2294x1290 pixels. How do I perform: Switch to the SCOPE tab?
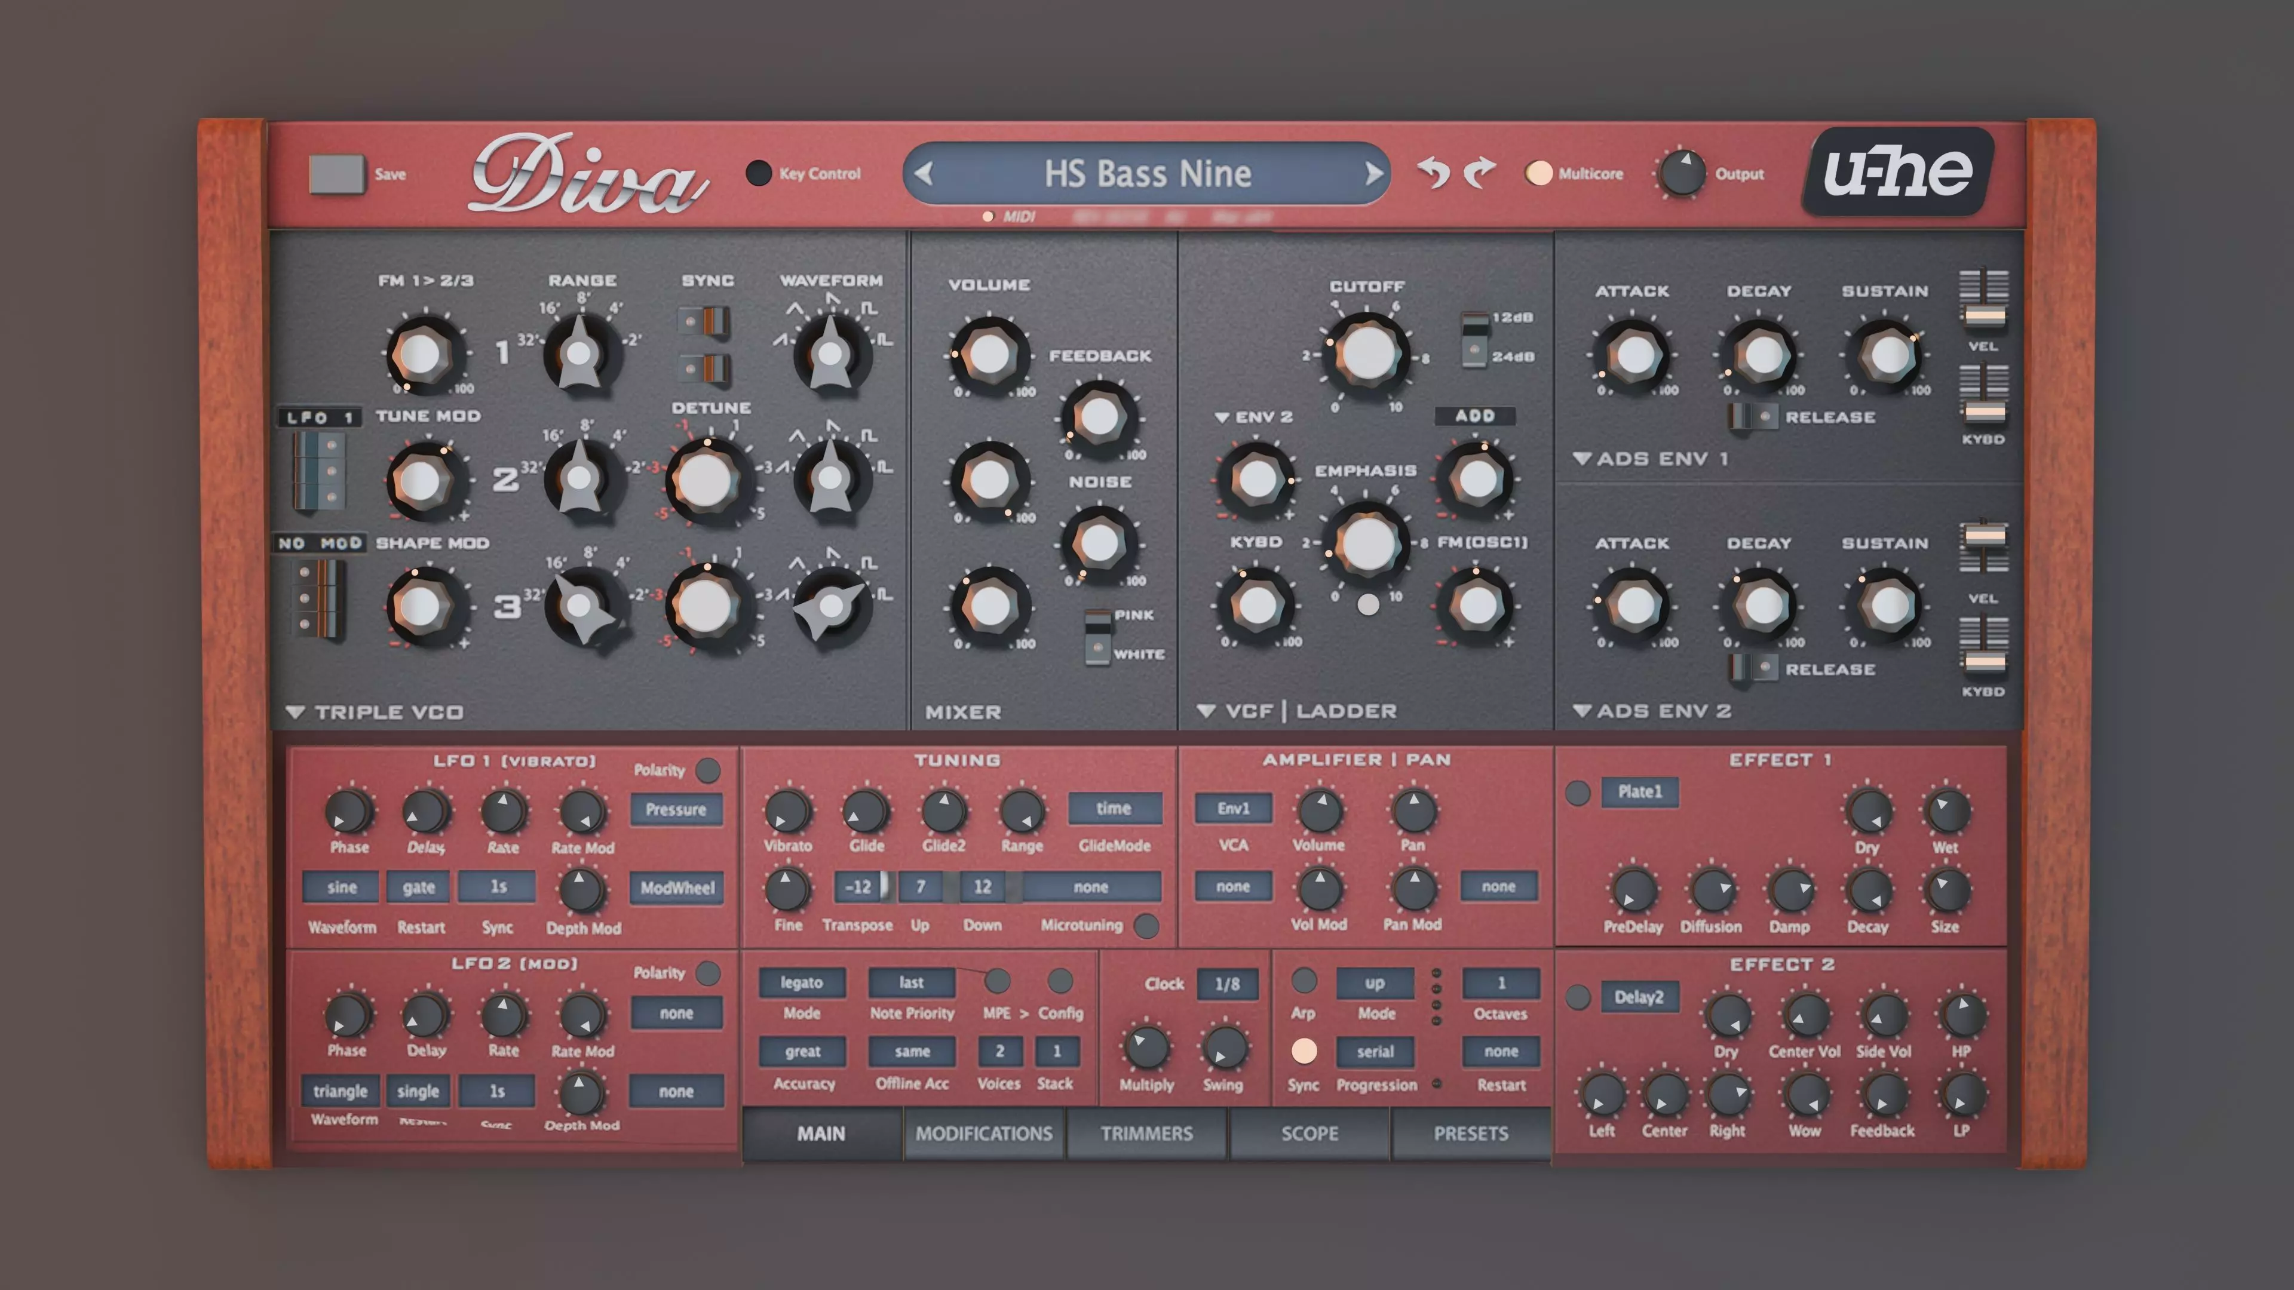coord(1309,1134)
